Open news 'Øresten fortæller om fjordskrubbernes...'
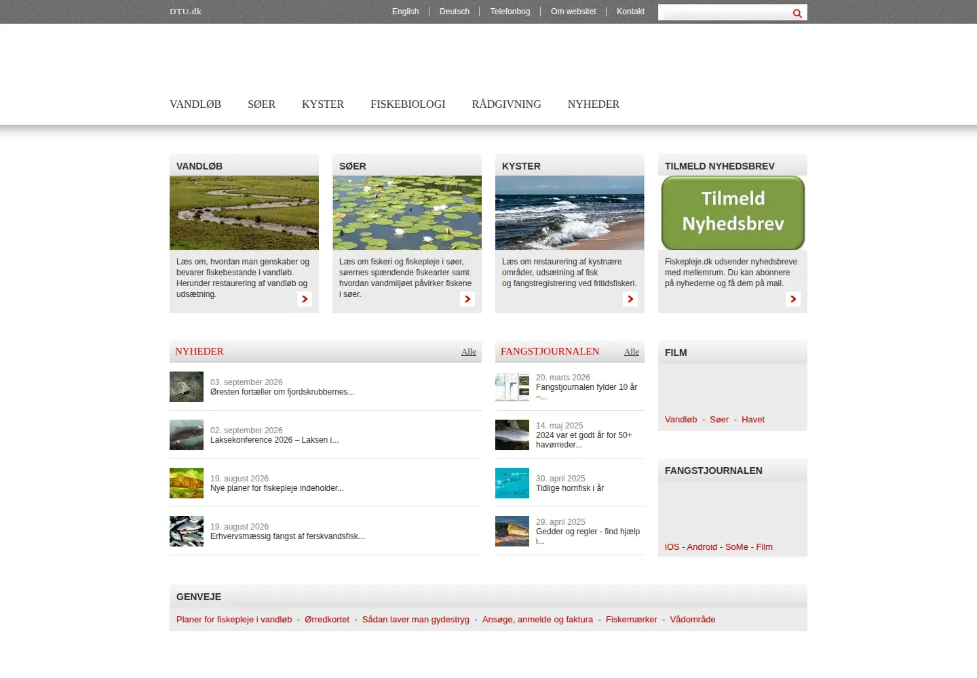The width and height of the screenshot is (977, 678). (282, 392)
